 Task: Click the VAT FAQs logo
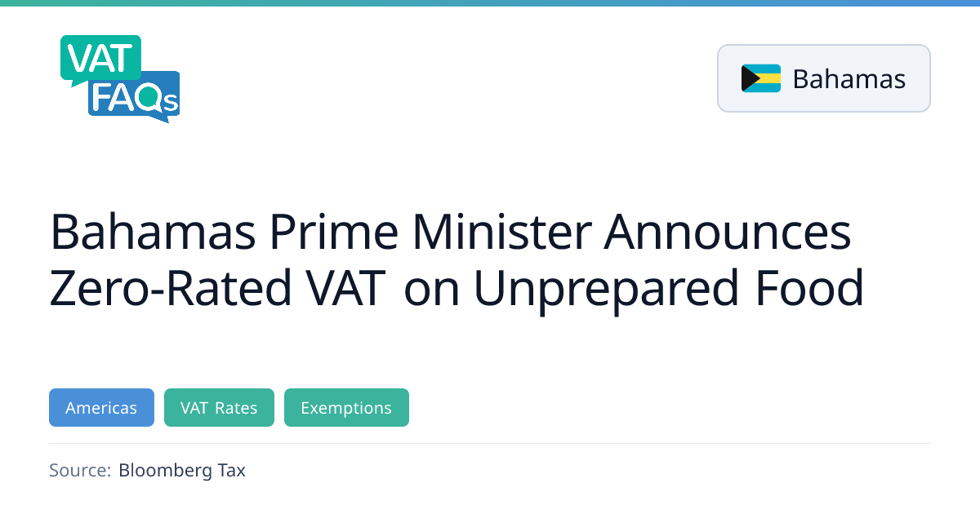(120, 79)
